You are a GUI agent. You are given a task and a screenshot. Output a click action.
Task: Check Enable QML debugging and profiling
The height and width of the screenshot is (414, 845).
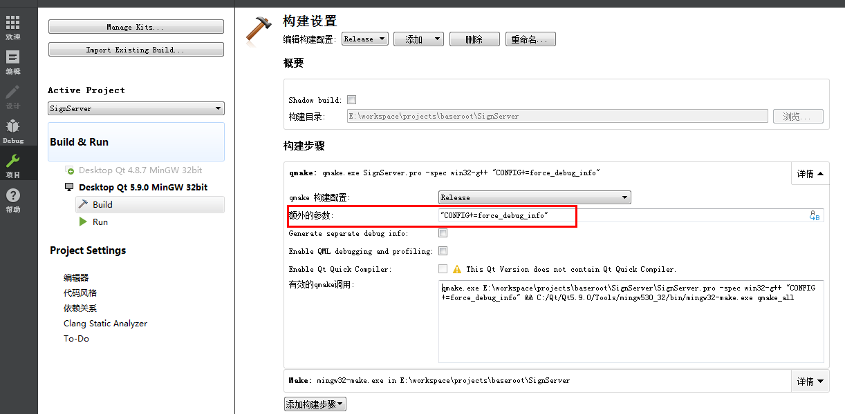[x=443, y=250]
